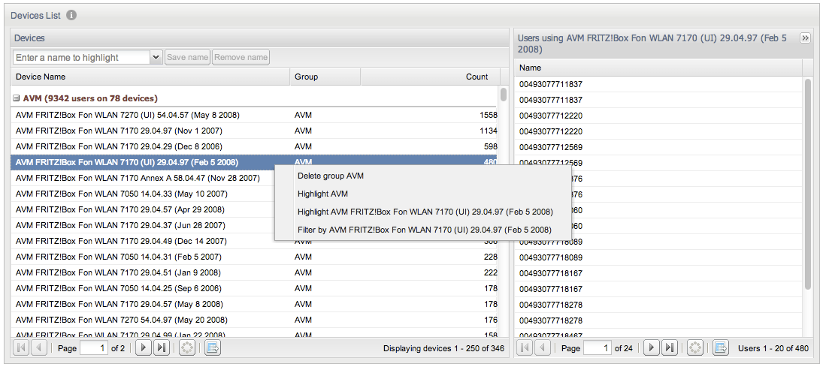
Task: Choose Delete group AVM from context menu
Action: pyautogui.click(x=330, y=176)
